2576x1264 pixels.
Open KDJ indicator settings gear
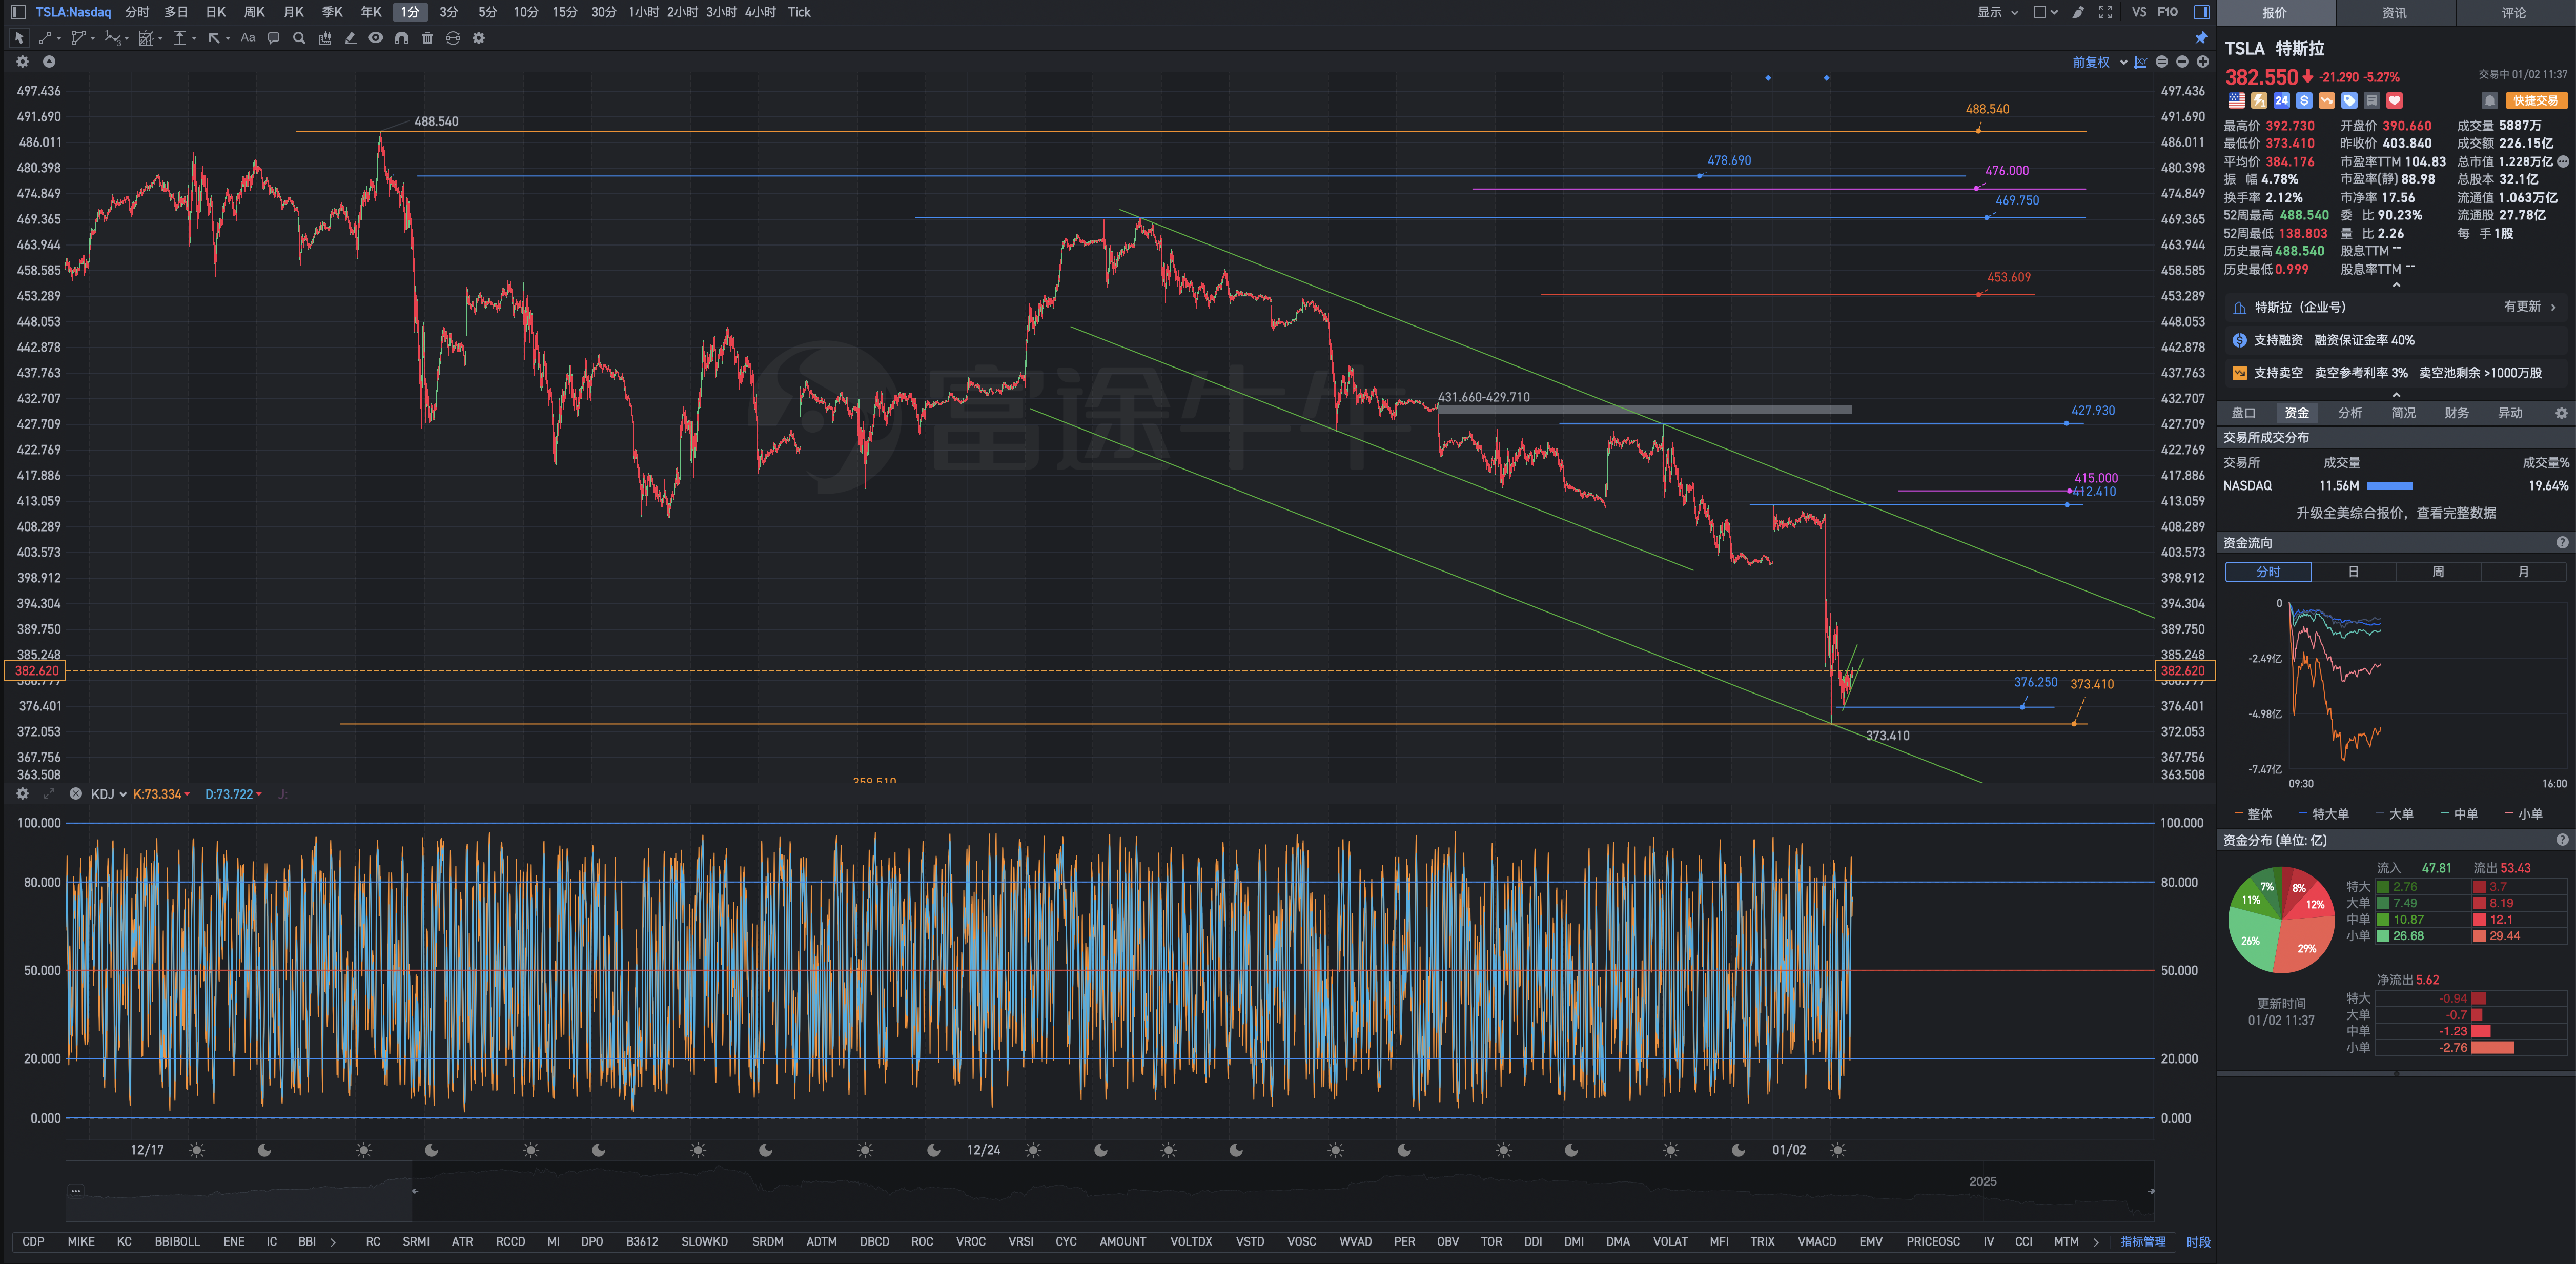coord(22,794)
